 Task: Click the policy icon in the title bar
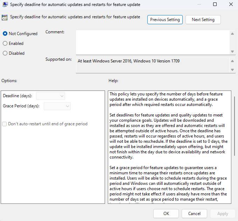point(5,4)
